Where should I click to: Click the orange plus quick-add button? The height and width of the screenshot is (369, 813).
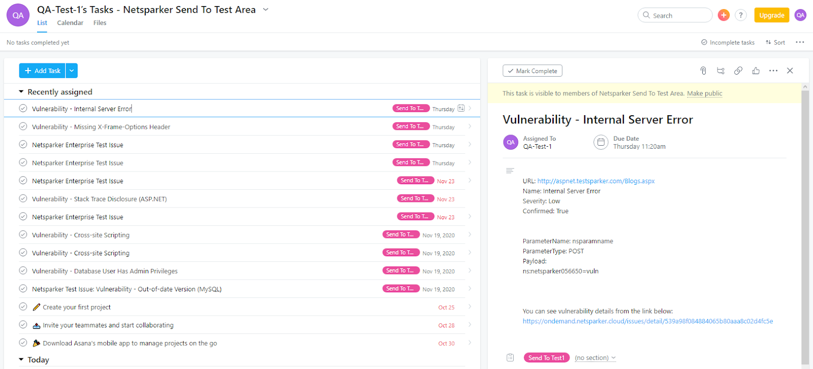pos(724,15)
